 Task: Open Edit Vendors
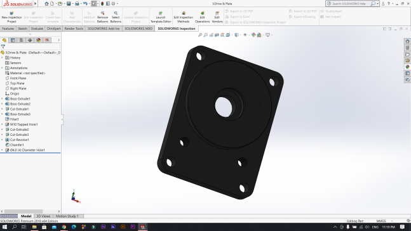pos(217,17)
